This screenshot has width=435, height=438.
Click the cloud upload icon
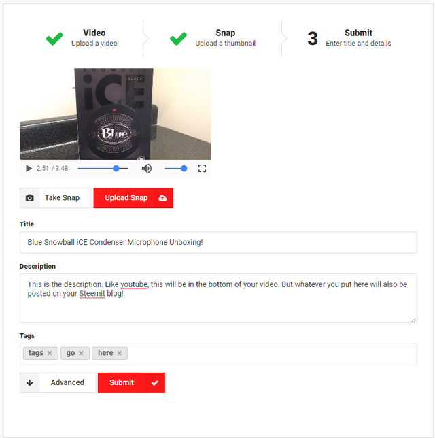click(162, 198)
